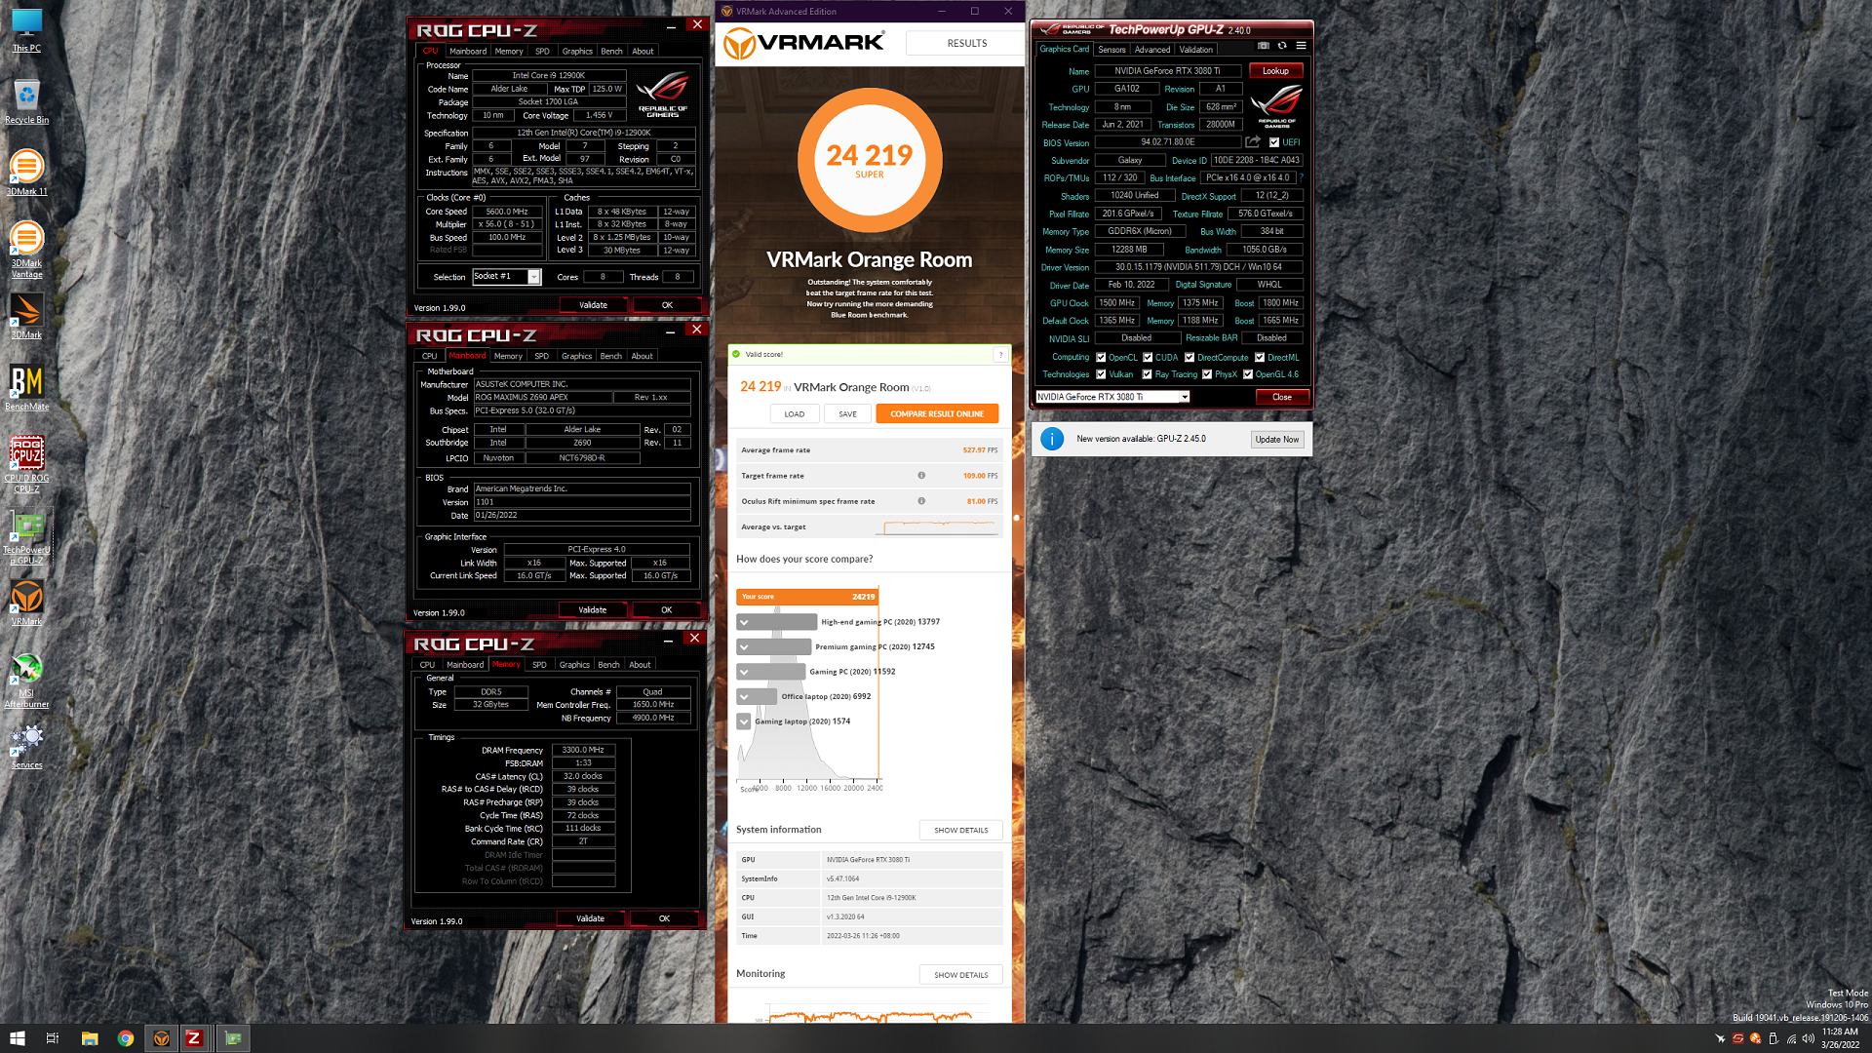The image size is (1872, 1053).
Task: Open the MSI Afterburner desktop icon
Action: pos(26,680)
